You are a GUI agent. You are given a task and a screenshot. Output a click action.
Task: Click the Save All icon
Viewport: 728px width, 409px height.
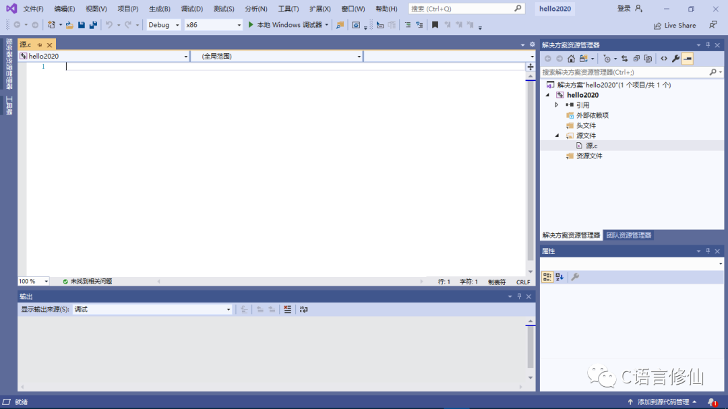pyautogui.click(x=93, y=25)
